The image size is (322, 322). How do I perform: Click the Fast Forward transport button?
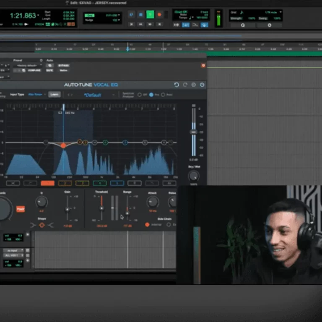pos(150,24)
